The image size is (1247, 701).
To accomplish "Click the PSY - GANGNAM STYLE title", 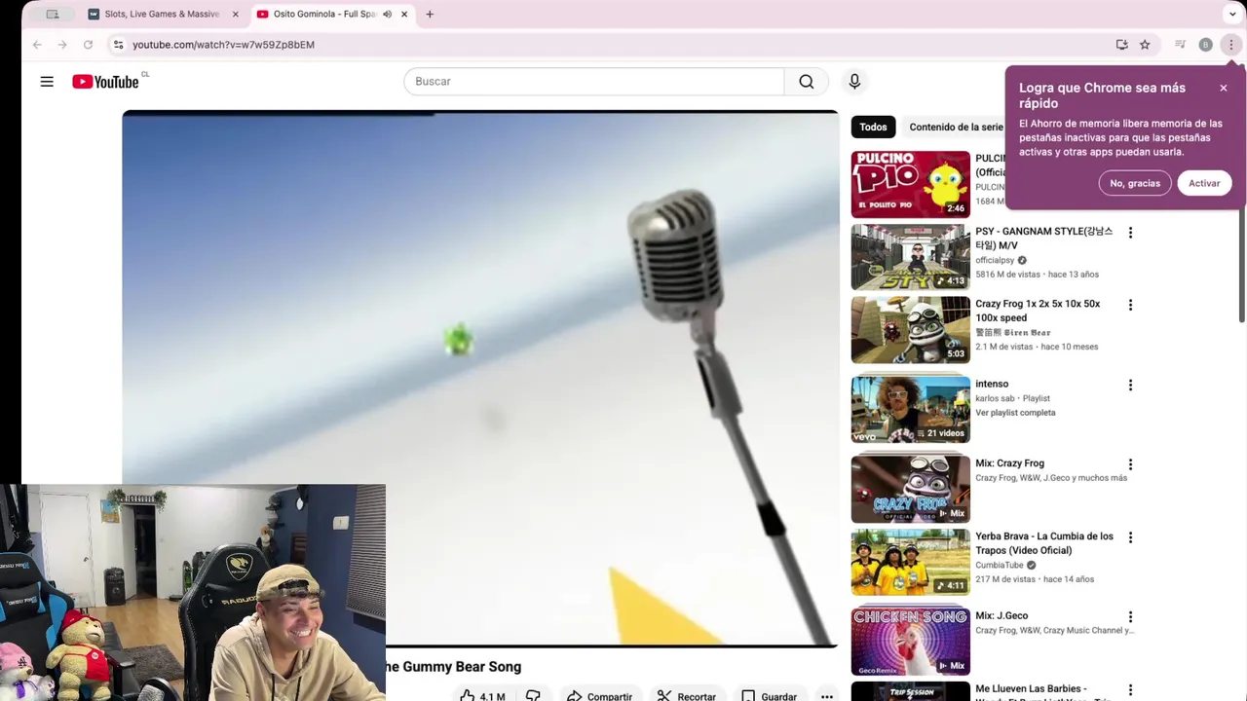I will 1043,239.
